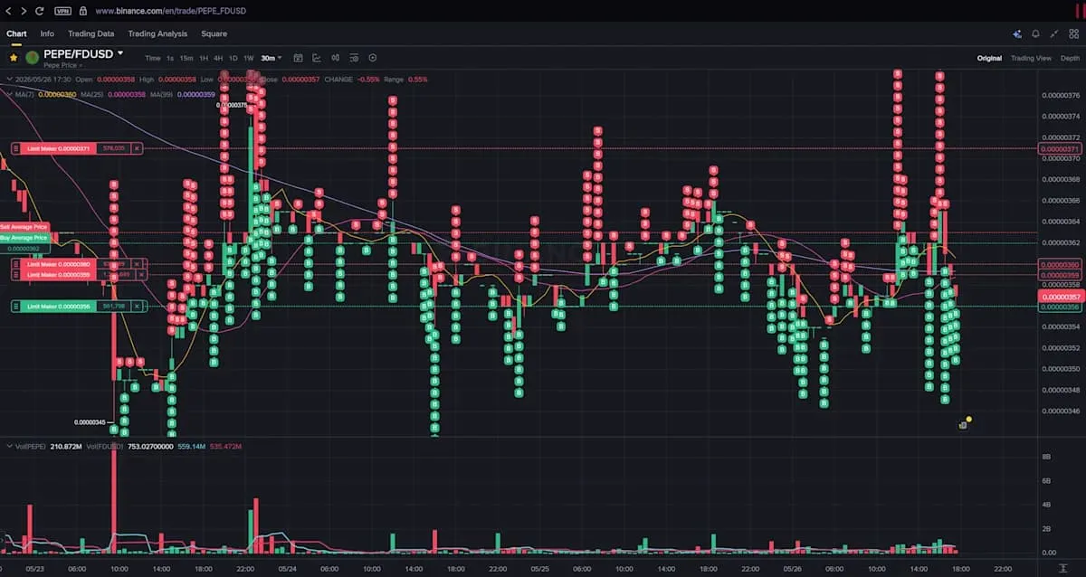This screenshot has height=577, width=1086.
Task: Select the Time chart interval
Action: (153, 58)
